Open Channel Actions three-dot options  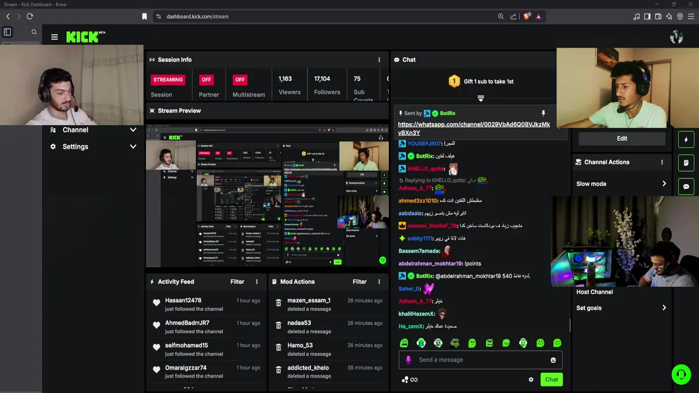(662, 162)
